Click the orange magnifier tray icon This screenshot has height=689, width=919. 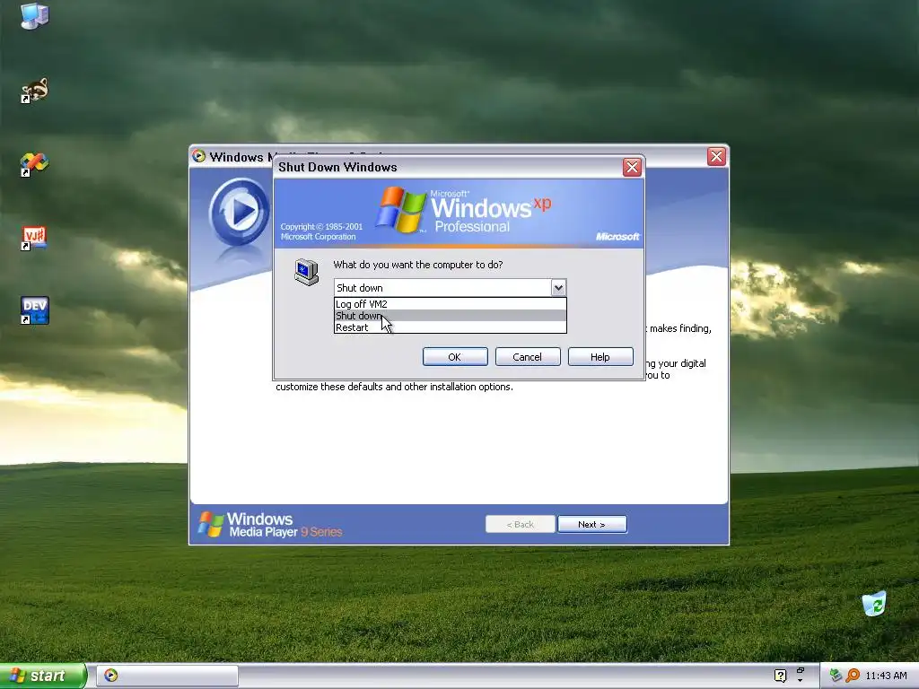[853, 676]
